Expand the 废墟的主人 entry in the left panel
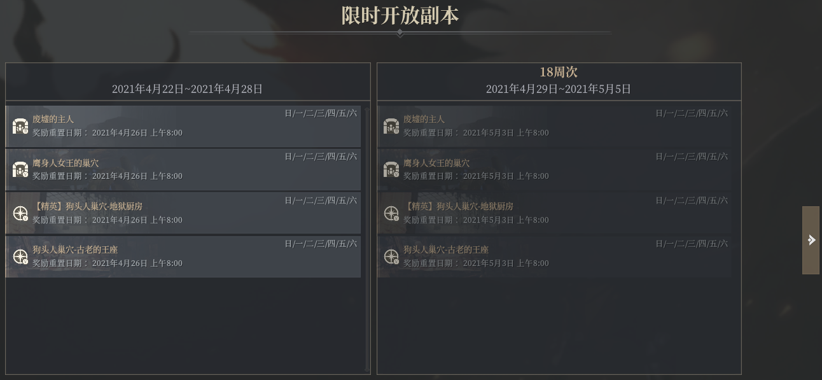 tap(183, 125)
